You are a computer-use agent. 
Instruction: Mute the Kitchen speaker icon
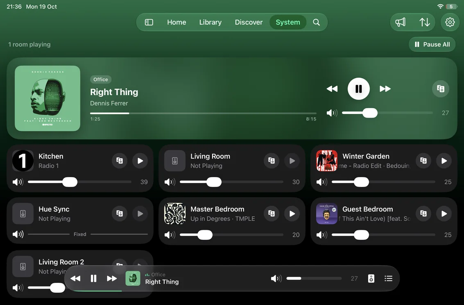pos(18,182)
